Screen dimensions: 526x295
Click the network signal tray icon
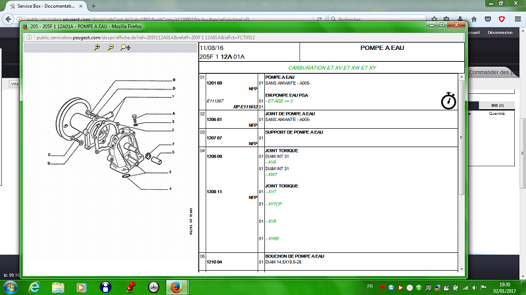[x=465, y=288]
